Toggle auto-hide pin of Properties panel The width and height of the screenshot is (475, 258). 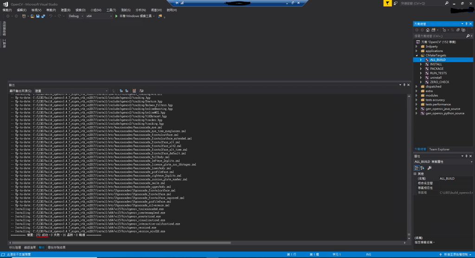pos(467,156)
